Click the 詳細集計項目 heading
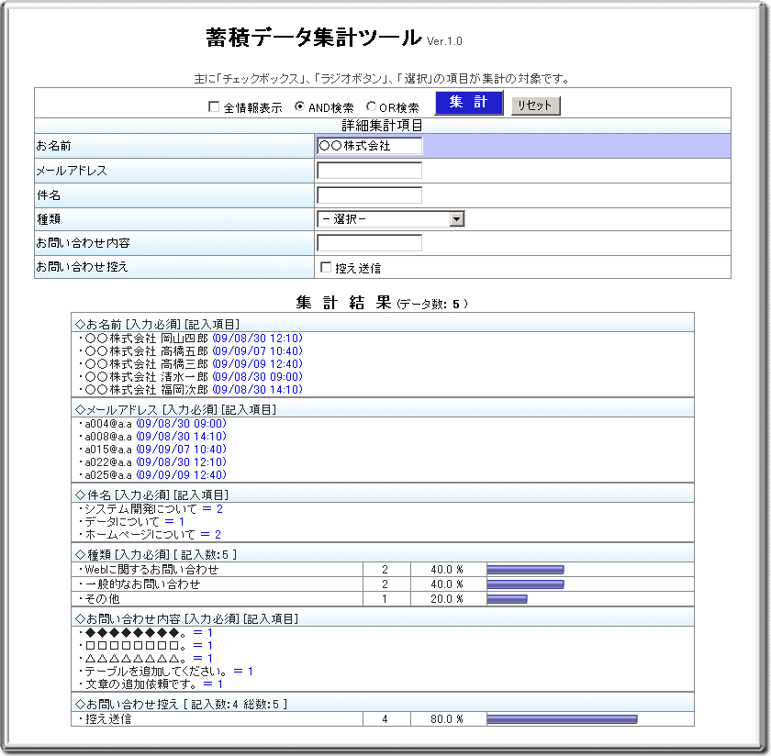Viewport: 771px width, 756px height. click(x=383, y=126)
